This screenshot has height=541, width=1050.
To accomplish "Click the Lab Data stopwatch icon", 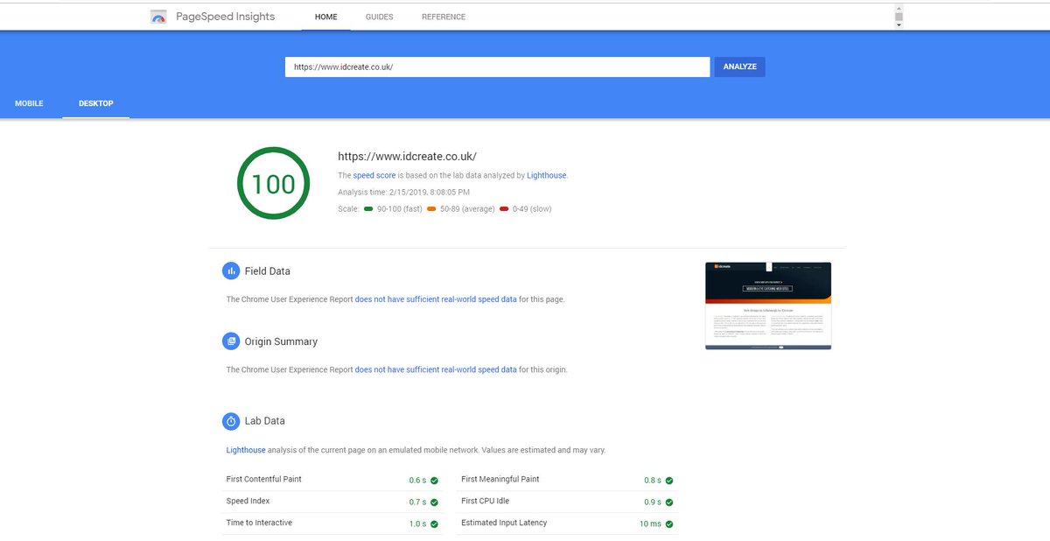I will pos(231,421).
